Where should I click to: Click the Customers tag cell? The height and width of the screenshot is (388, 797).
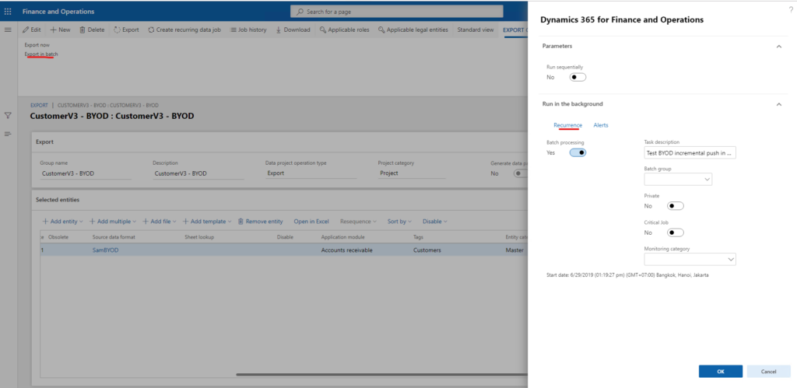pos(427,250)
